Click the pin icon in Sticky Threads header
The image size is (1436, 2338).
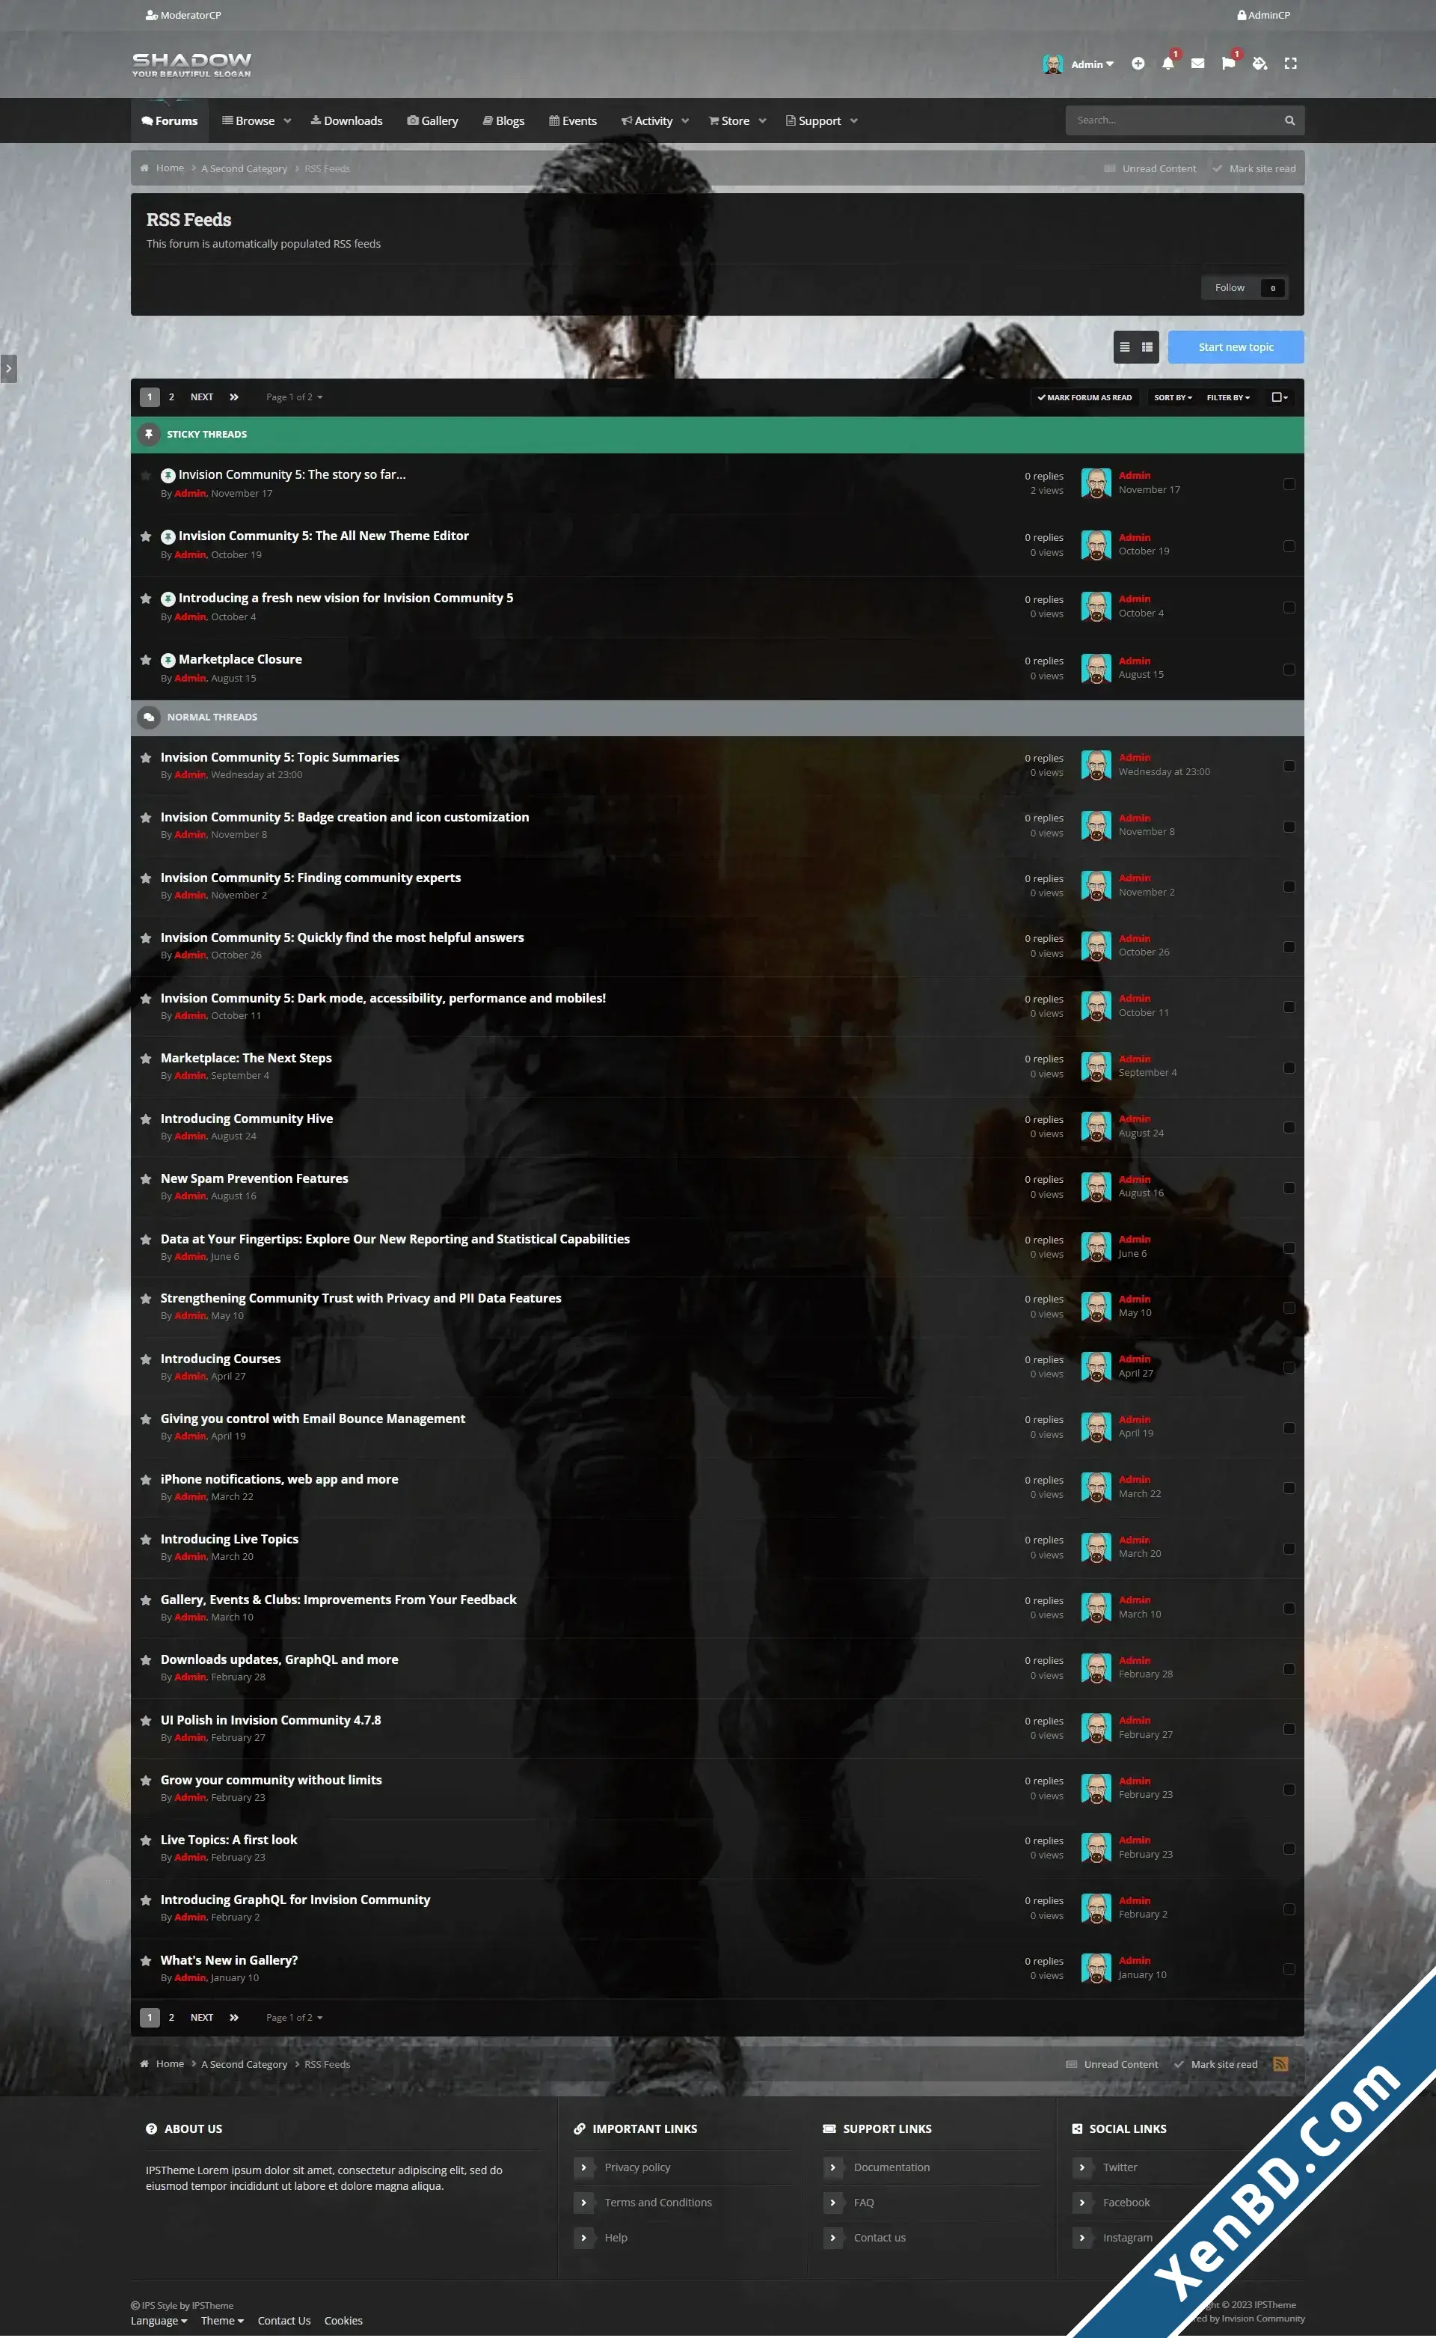click(x=148, y=435)
